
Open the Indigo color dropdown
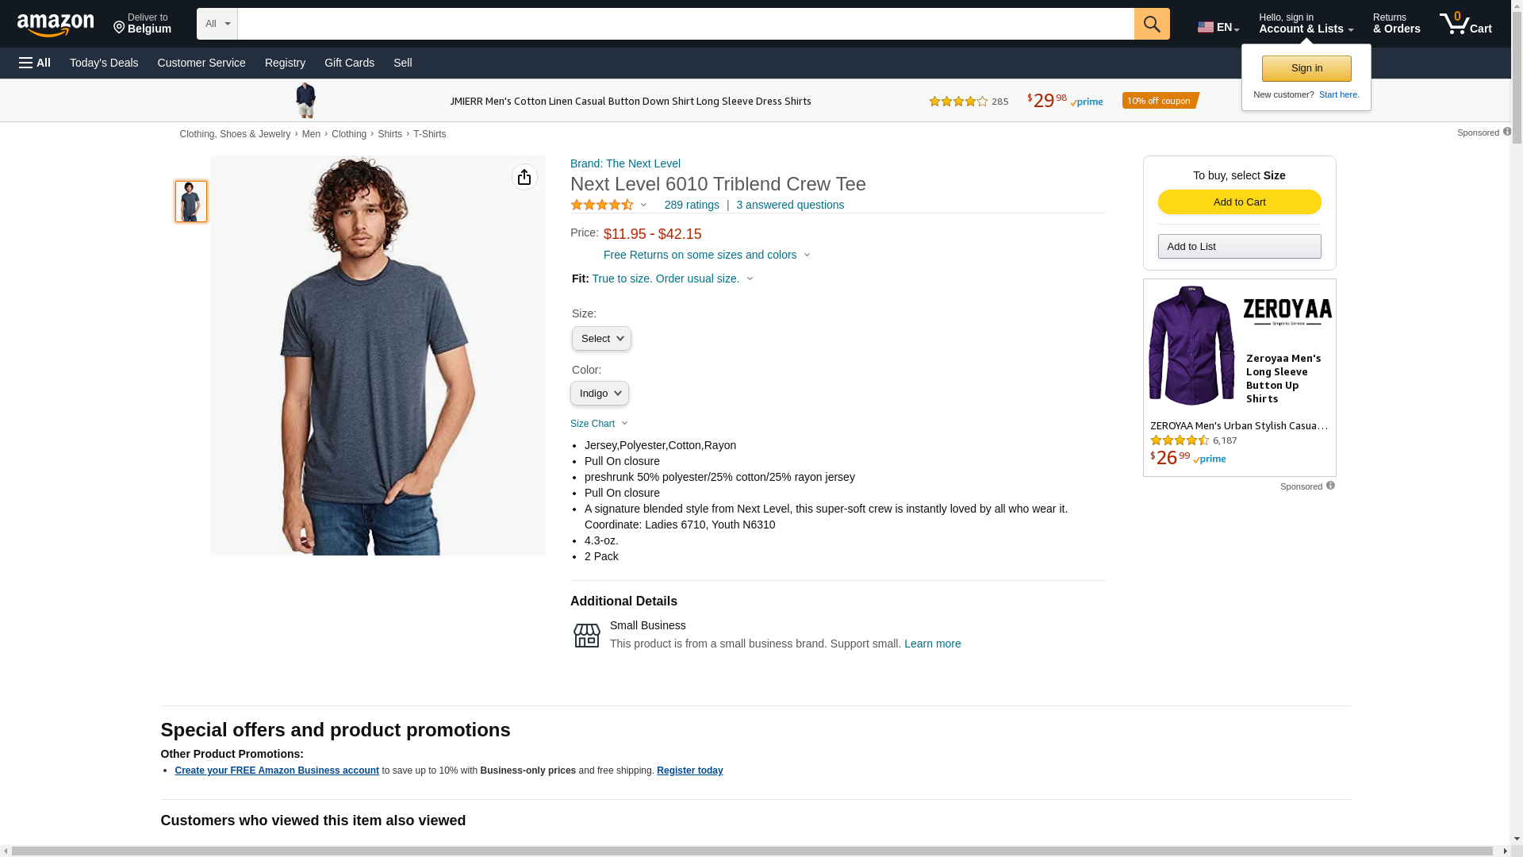coord(600,394)
